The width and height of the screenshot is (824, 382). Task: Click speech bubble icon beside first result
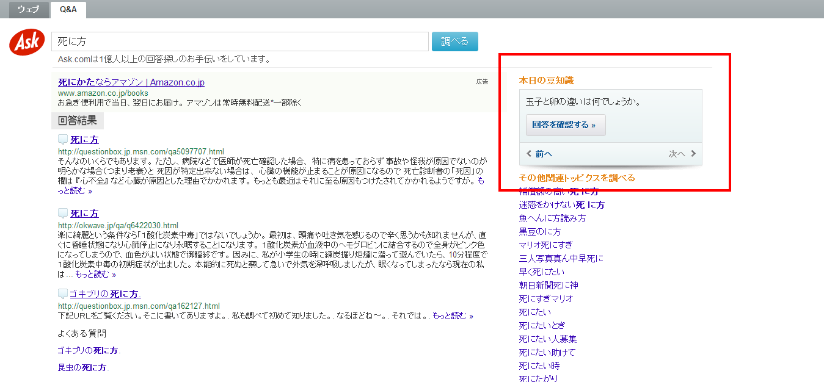click(62, 139)
